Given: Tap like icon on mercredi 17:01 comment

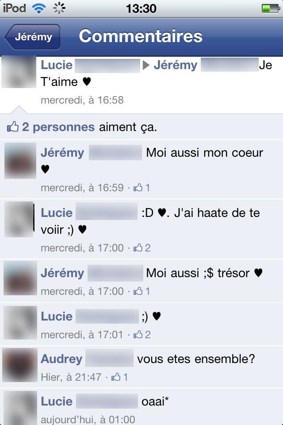Looking at the screenshot, I should click(138, 334).
